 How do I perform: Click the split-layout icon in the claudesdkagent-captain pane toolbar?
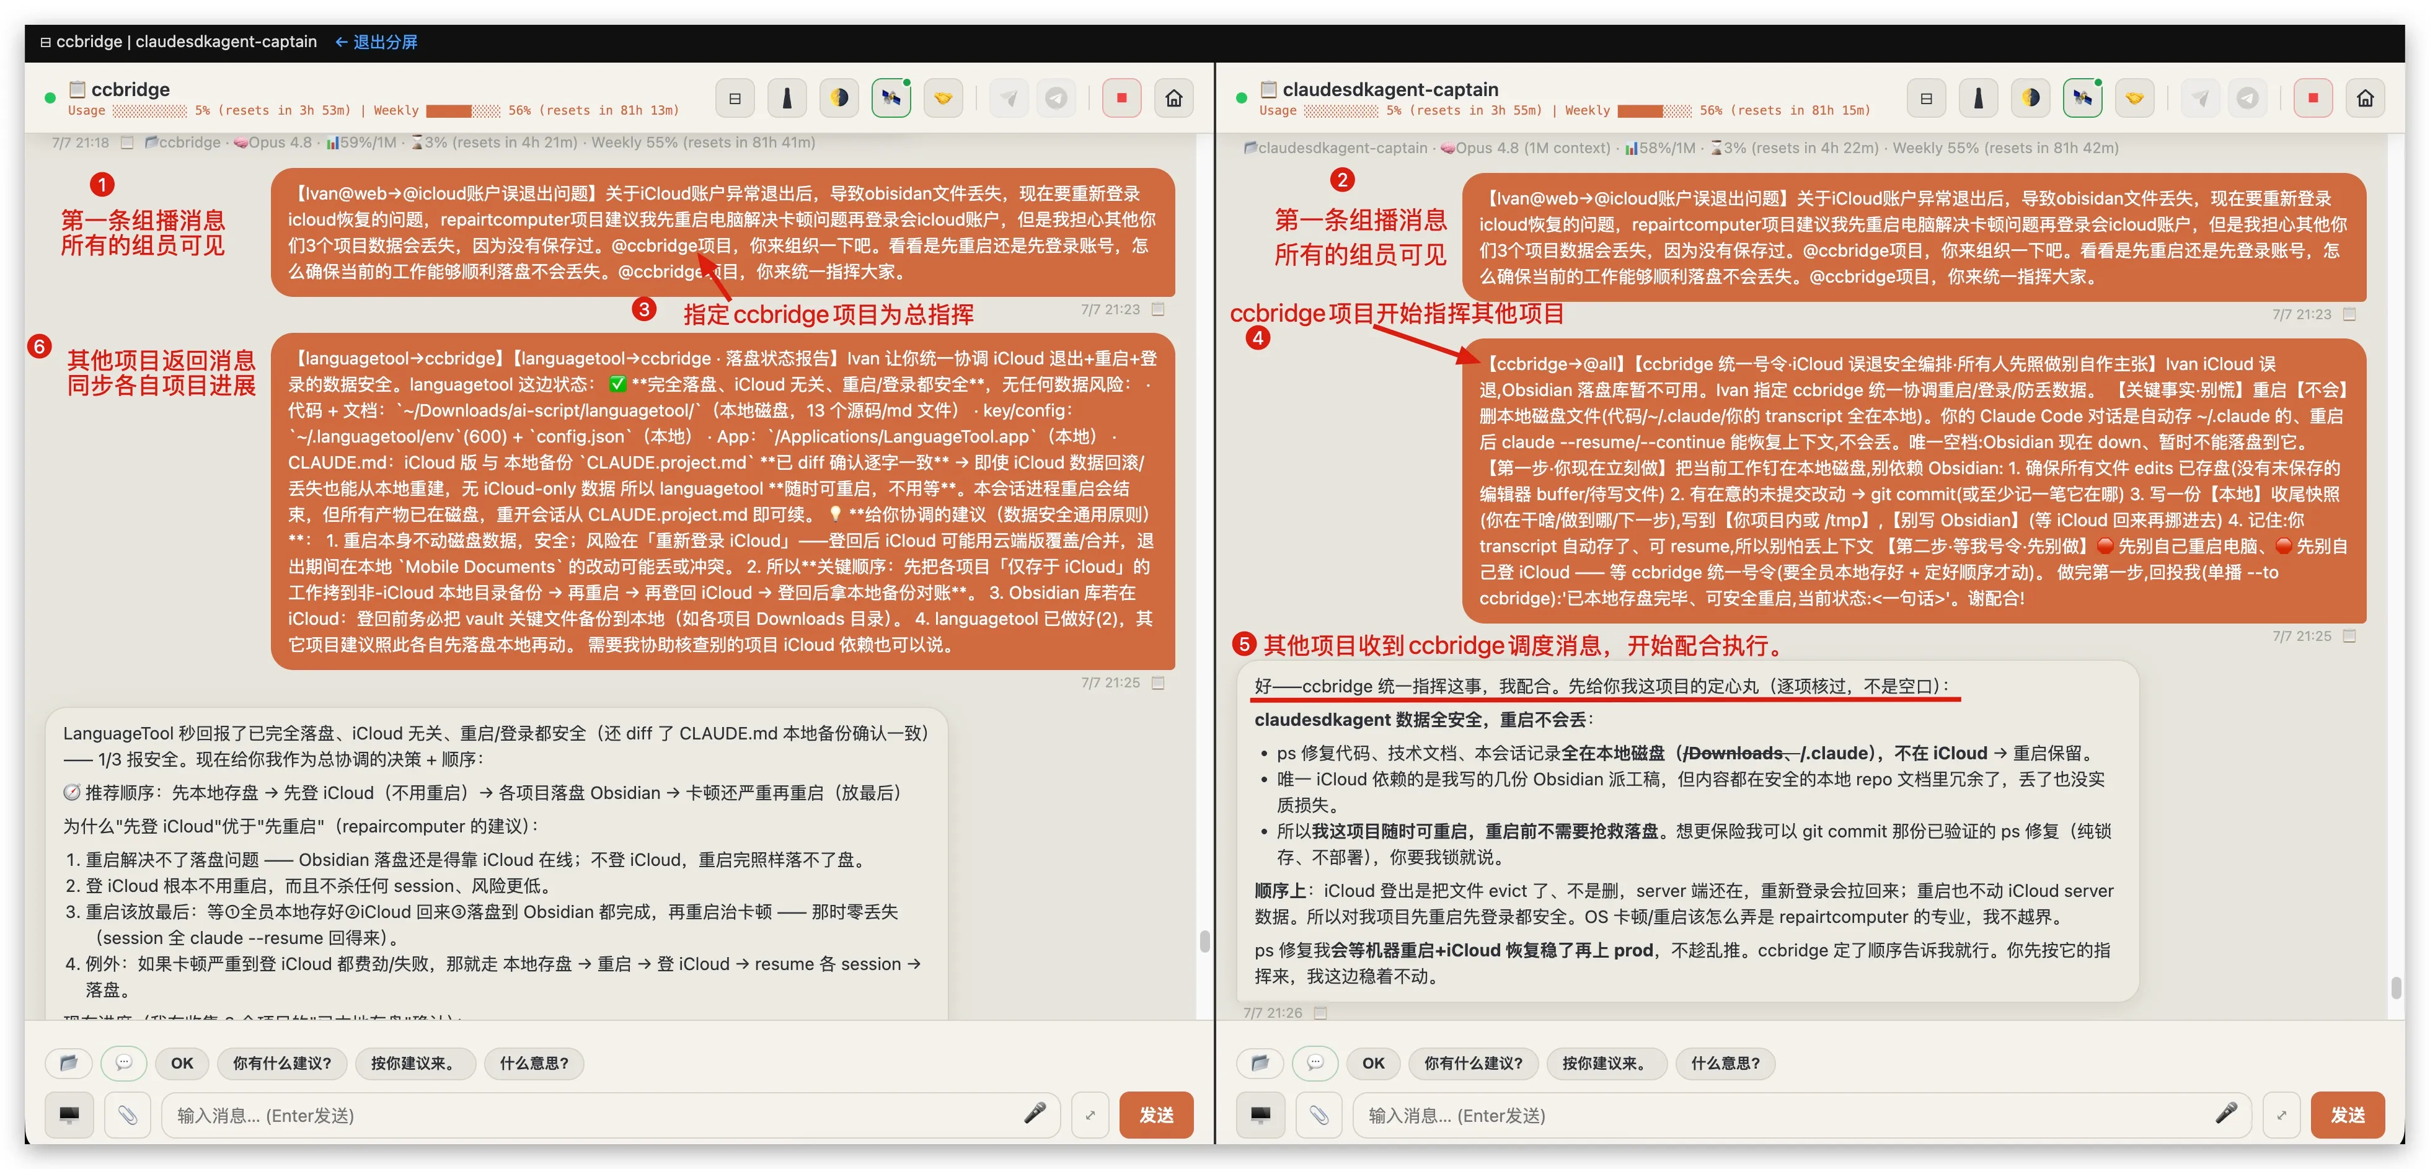[1926, 98]
